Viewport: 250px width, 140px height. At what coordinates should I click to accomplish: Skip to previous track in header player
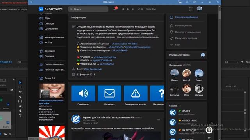pos(123,9)
